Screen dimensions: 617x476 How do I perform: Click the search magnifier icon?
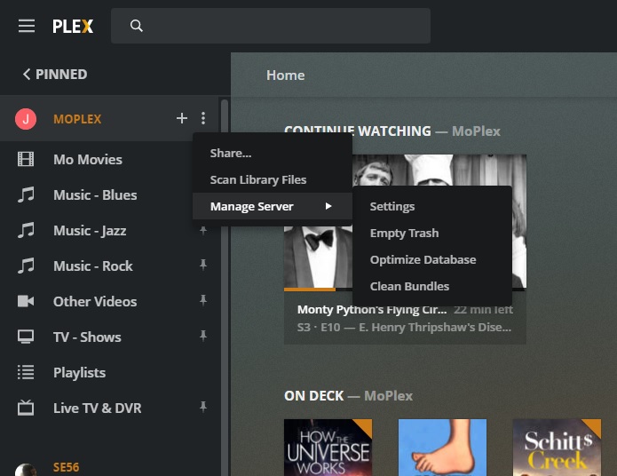(136, 26)
